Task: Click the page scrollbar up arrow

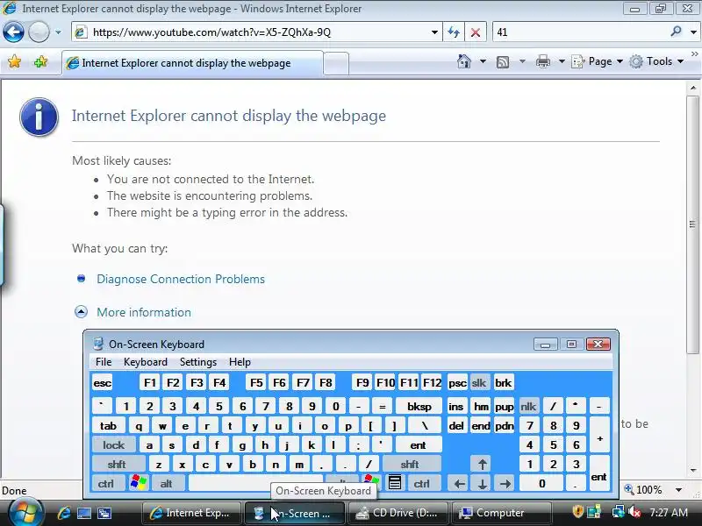Action: (693, 88)
